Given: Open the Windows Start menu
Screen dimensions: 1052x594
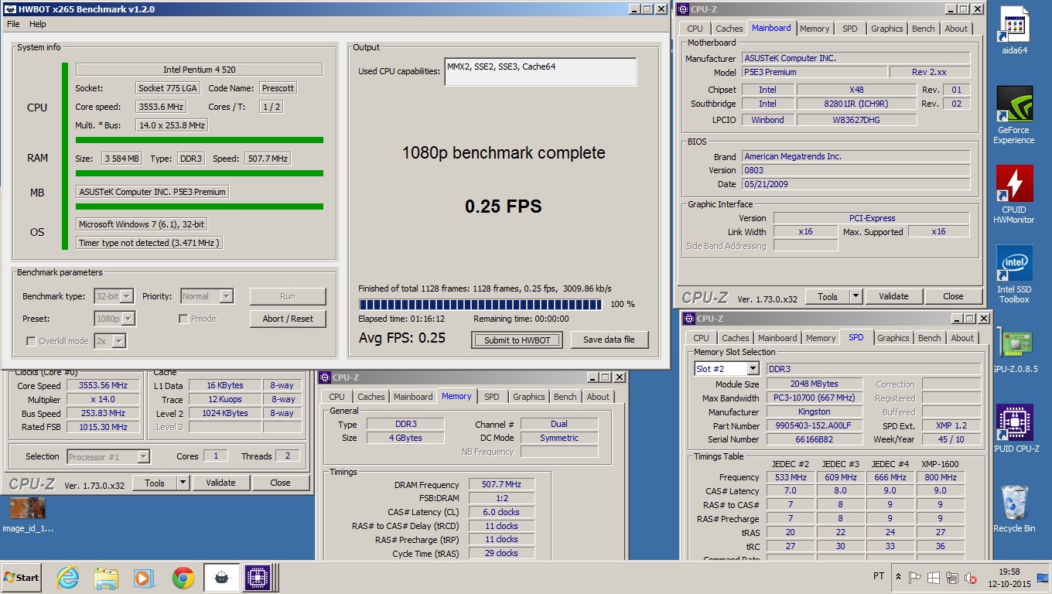Looking at the screenshot, I should point(22,577).
